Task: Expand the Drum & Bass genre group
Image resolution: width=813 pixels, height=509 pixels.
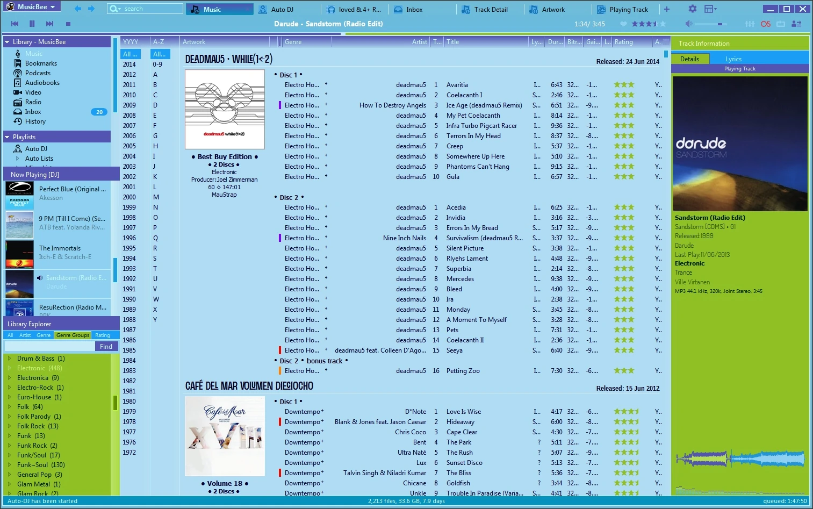Action: coord(9,359)
